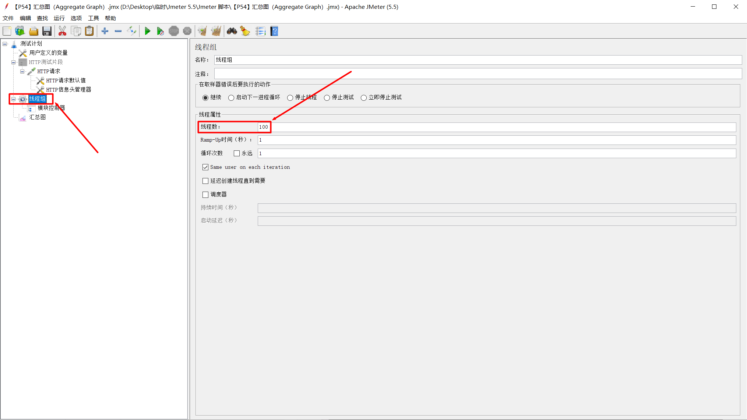Open the 选项 menu
This screenshot has height=420, width=747.
pos(76,18)
